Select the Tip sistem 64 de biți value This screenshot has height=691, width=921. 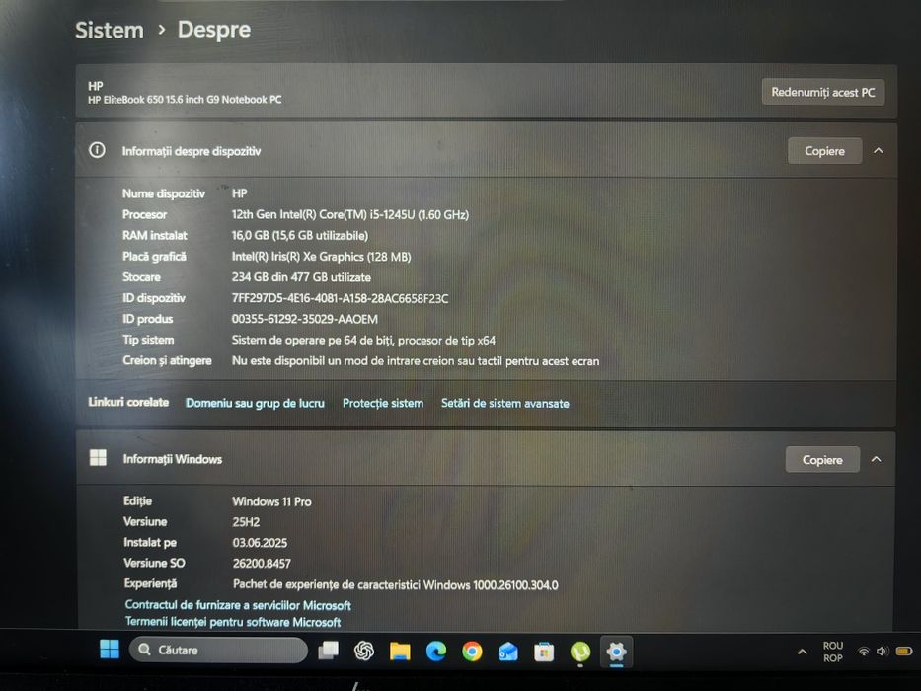[x=363, y=341]
